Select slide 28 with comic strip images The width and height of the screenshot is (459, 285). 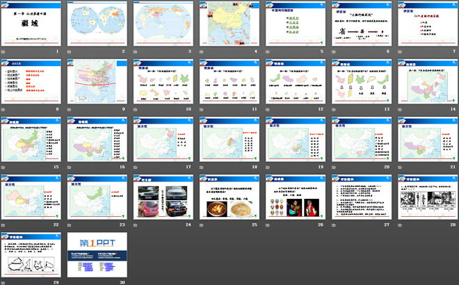[428, 197]
